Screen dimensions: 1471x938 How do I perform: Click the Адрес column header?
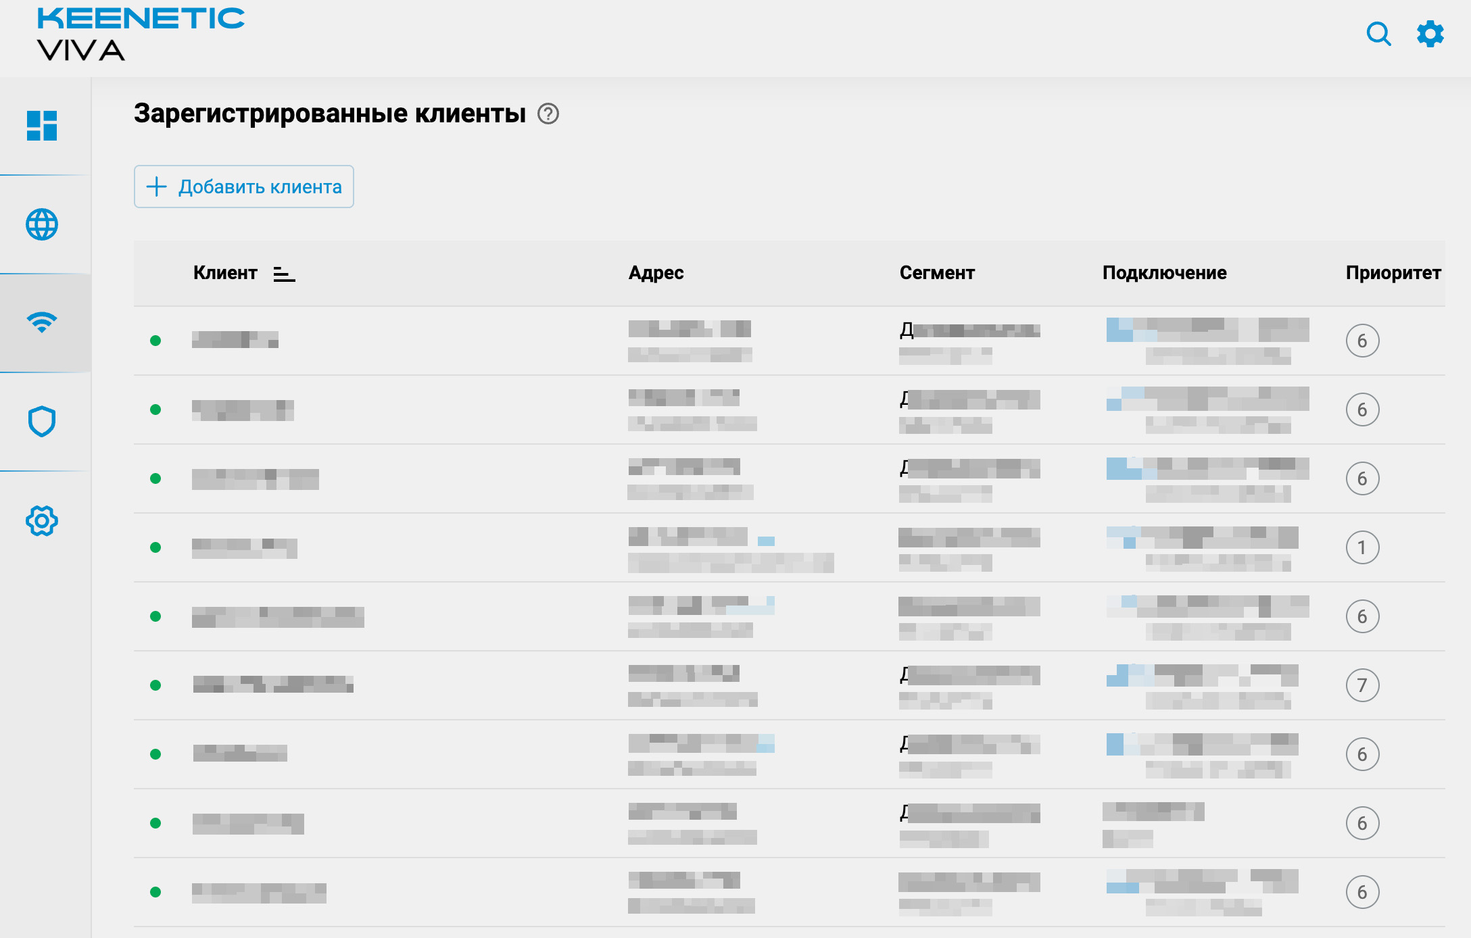(656, 273)
